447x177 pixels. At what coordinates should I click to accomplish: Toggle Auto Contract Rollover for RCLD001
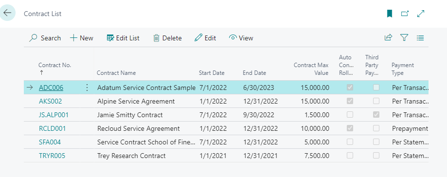pyautogui.click(x=350, y=128)
